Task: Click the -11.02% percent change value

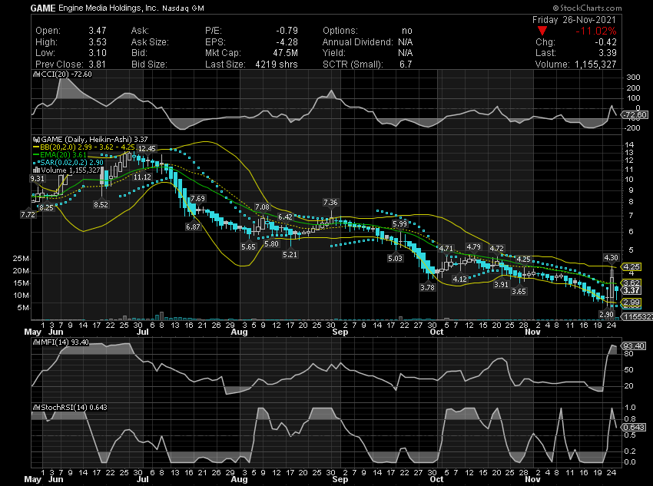Action: click(595, 31)
